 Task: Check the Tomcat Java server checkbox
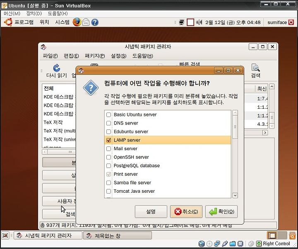point(108,191)
